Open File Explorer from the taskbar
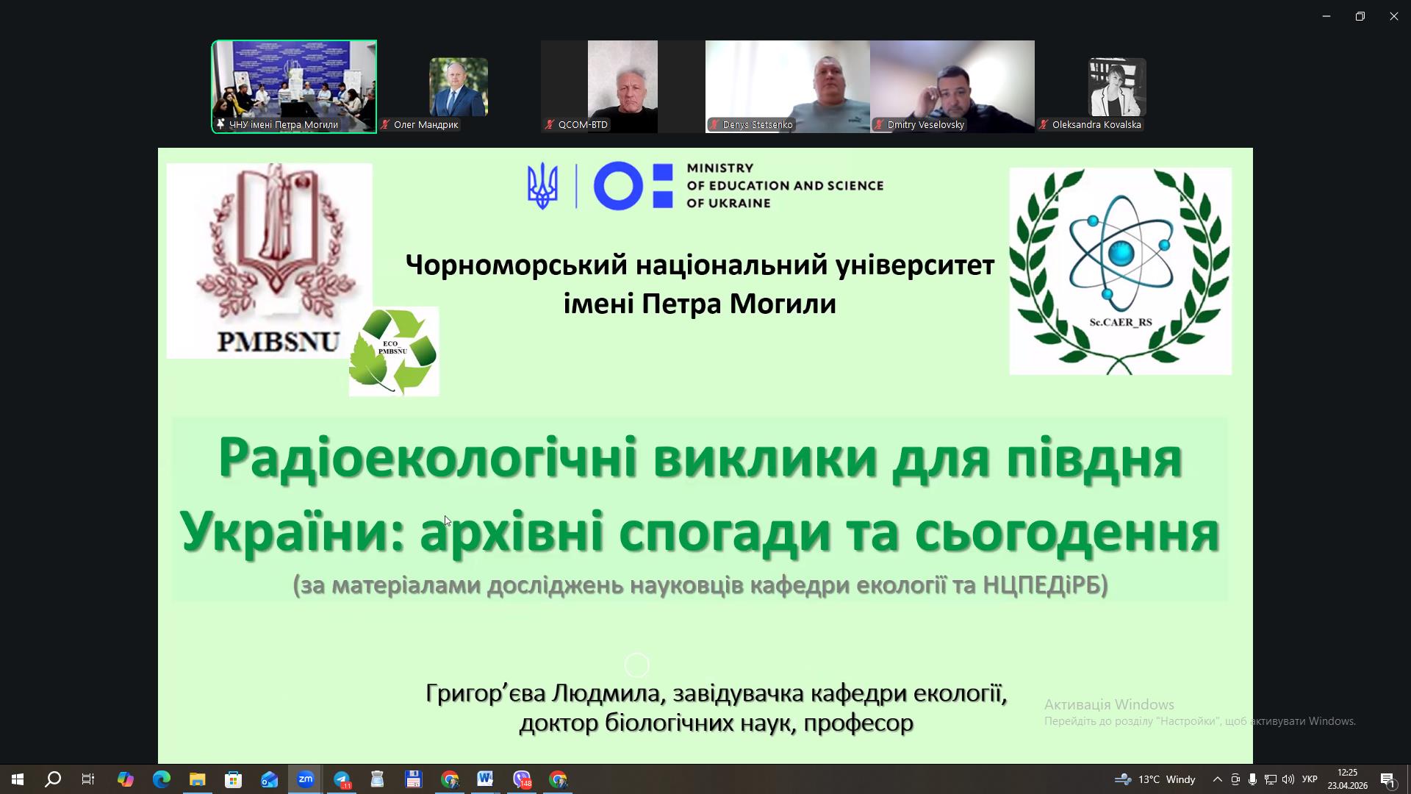 (198, 779)
